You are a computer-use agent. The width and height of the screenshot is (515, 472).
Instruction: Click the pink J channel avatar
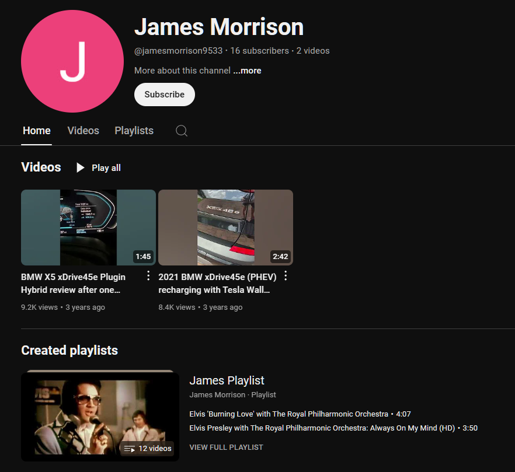coord(72,61)
